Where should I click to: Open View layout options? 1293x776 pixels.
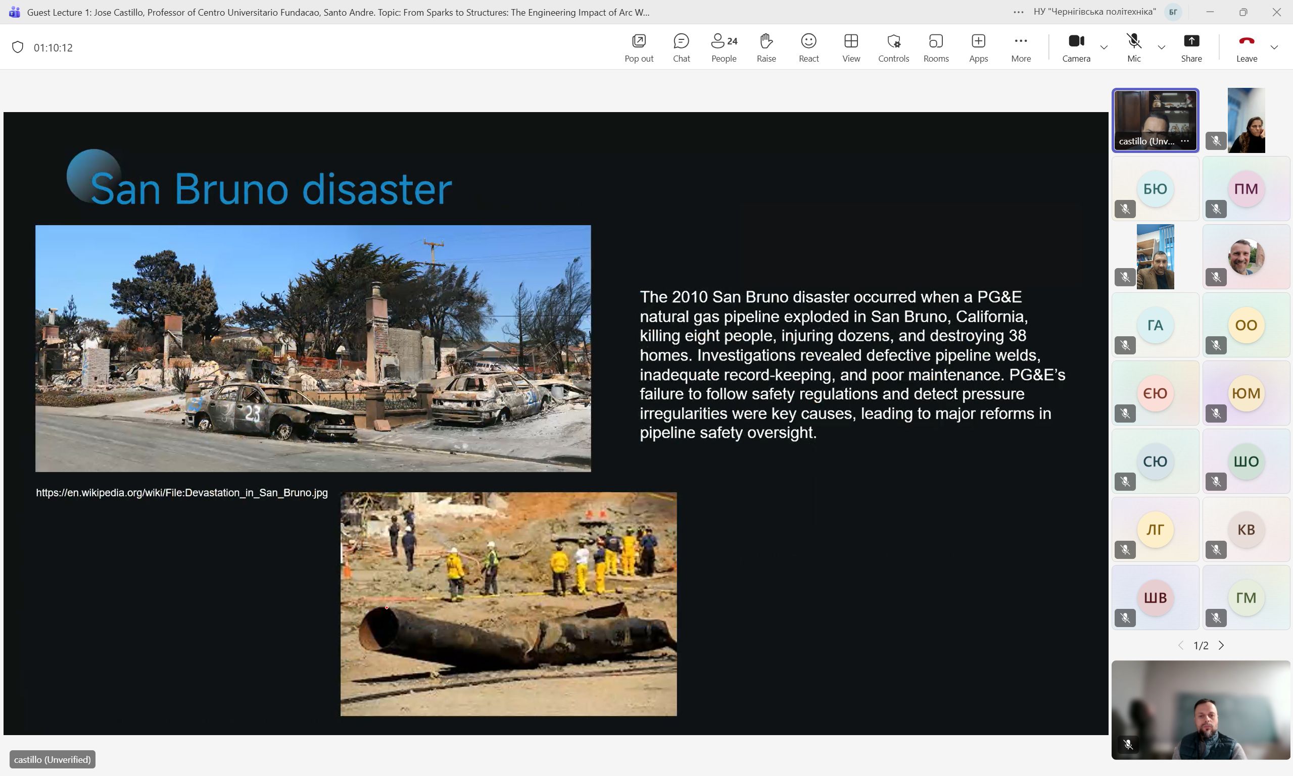[851, 47]
